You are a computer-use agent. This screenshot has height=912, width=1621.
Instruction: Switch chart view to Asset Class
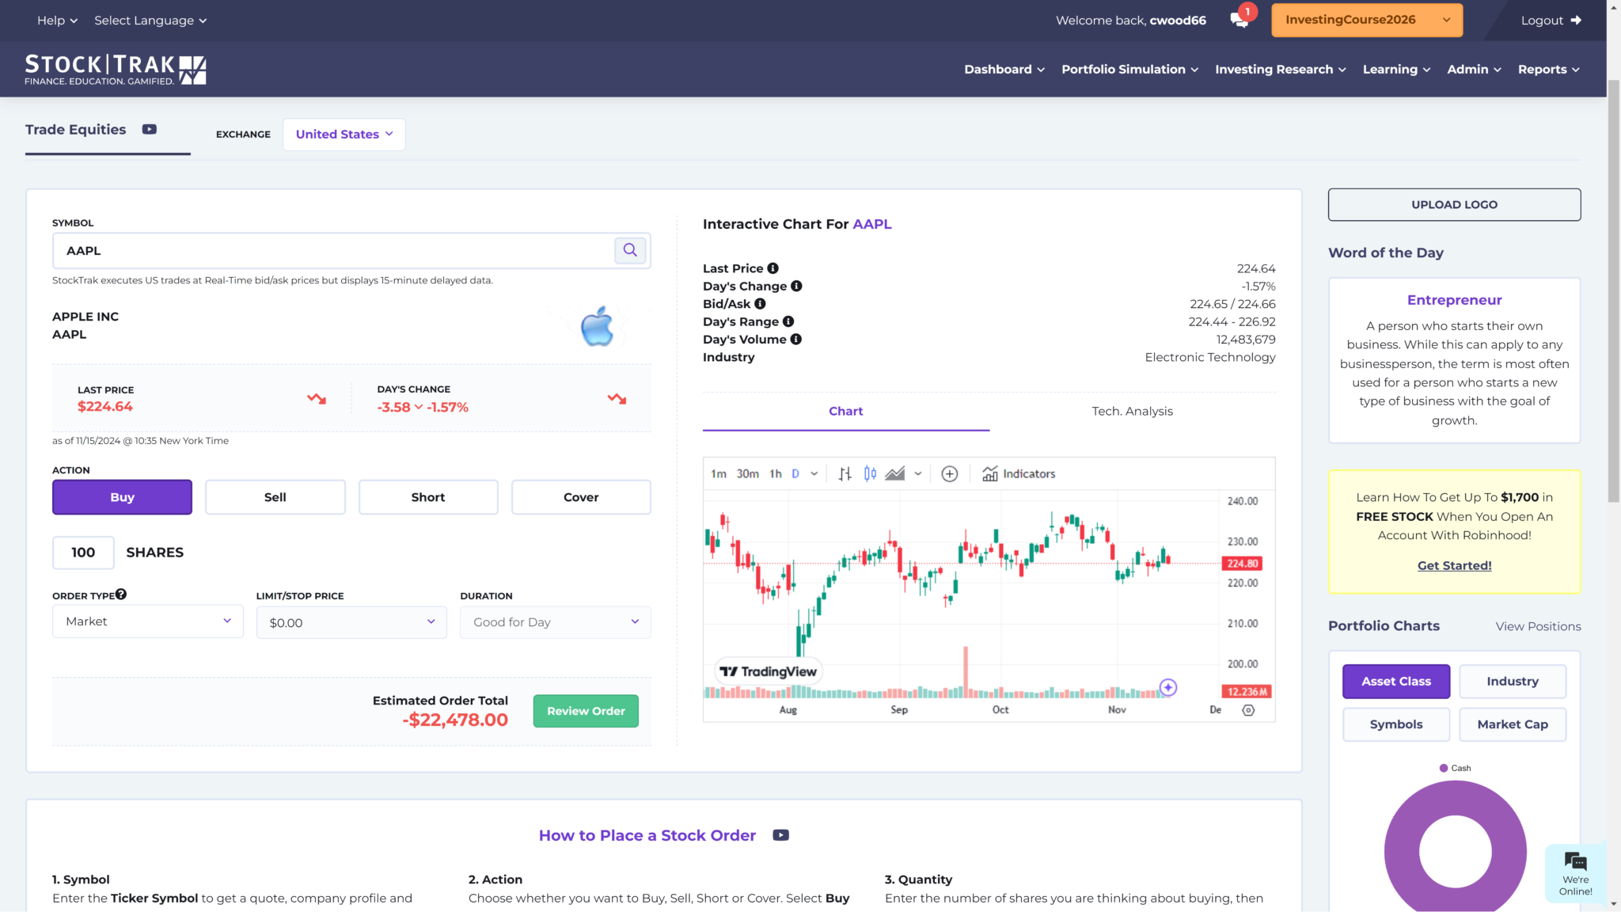1395,681
